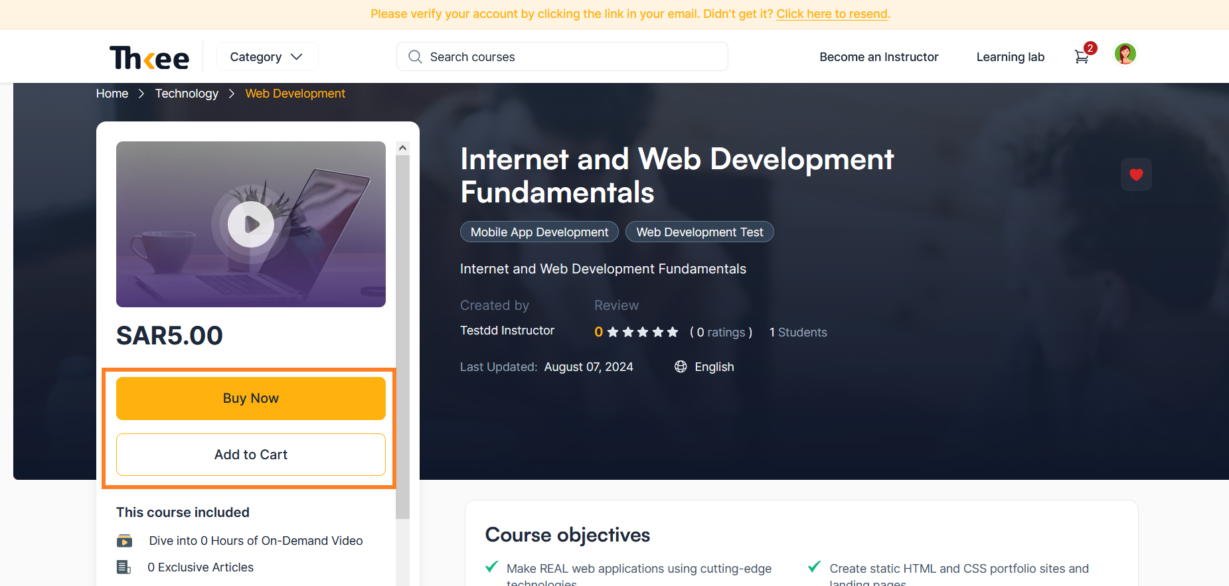
Task: Click the search magnifier icon
Action: tap(415, 57)
